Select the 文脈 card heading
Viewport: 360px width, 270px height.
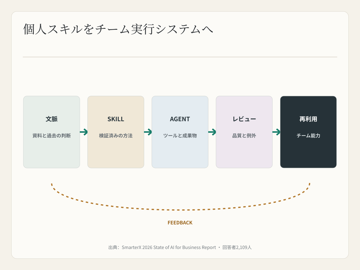point(52,119)
